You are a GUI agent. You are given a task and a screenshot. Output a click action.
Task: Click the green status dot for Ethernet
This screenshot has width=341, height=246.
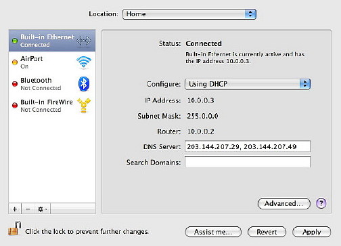tap(15, 41)
